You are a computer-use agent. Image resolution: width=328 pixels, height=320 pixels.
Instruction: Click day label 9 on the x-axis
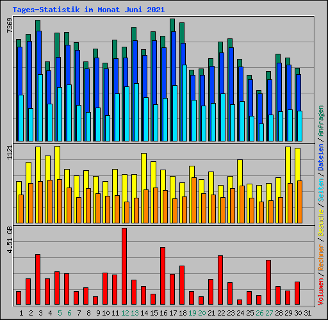[98, 313]
